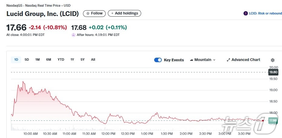Switch to the 5D time range
This screenshot has width=282, height=138.
[x=27, y=59]
